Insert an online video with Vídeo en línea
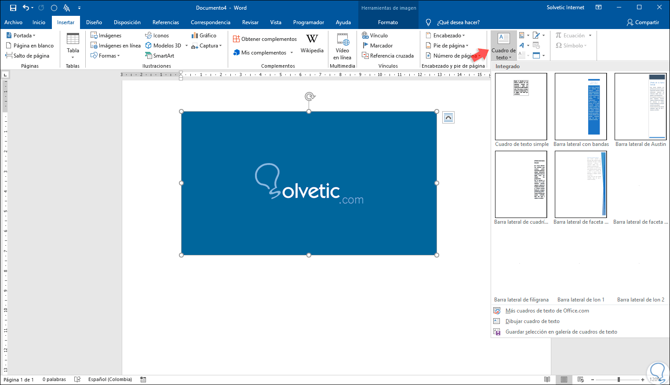This screenshot has height=385, width=670. (342, 46)
